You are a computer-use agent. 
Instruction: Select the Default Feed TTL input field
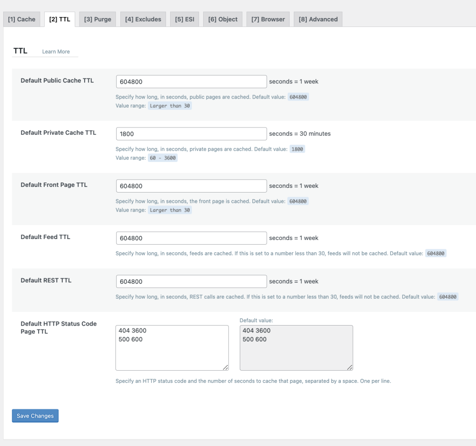[x=191, y=238]
